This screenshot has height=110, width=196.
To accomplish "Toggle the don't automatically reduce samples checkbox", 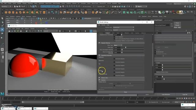I will pyautogui.click(x=114, y=39).
